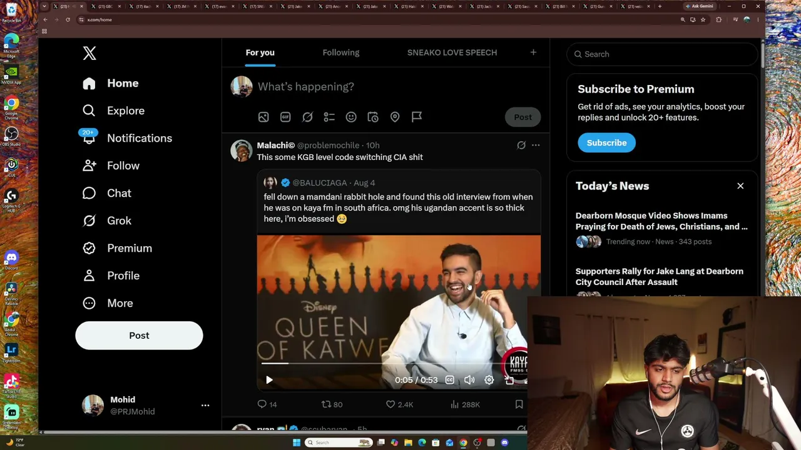Open the OBS Studio desktop shortcut
Image resolution: width=801 pixels, height=450 pixels.
(11, 136)
